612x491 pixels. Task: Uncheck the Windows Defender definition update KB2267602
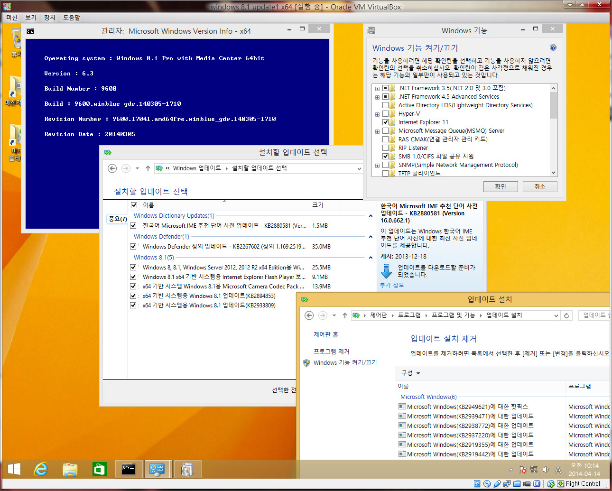pyautogui.click(x=133, y=247)
